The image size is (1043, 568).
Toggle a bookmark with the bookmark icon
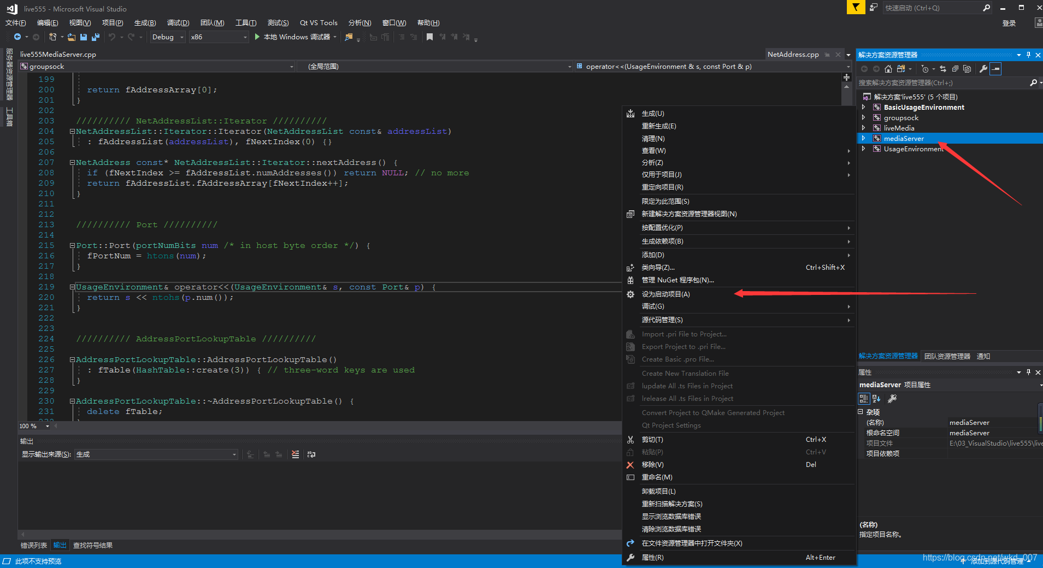tap(430, 37)
